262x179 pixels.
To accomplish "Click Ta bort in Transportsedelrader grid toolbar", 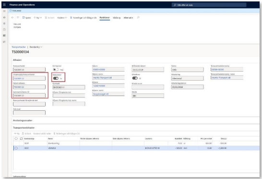I will (x=26, y=134).
